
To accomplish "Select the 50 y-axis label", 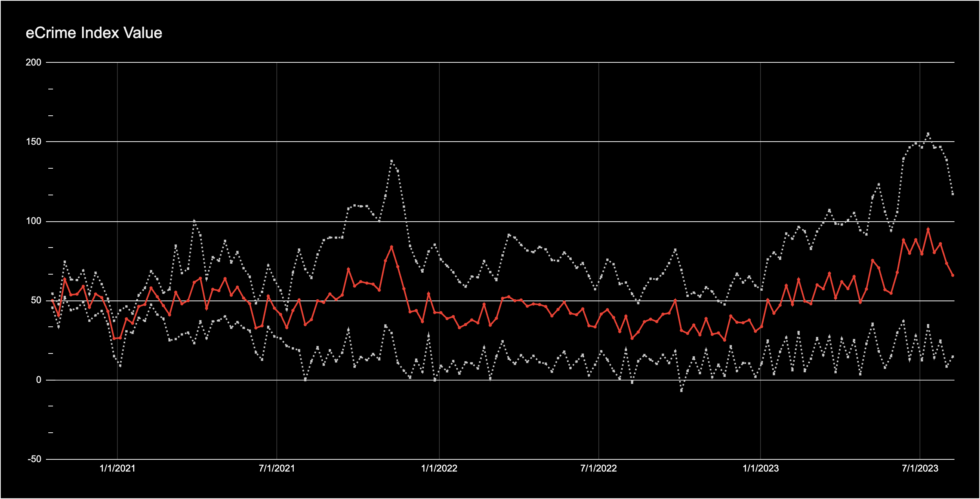I will (x=36, y=300).
